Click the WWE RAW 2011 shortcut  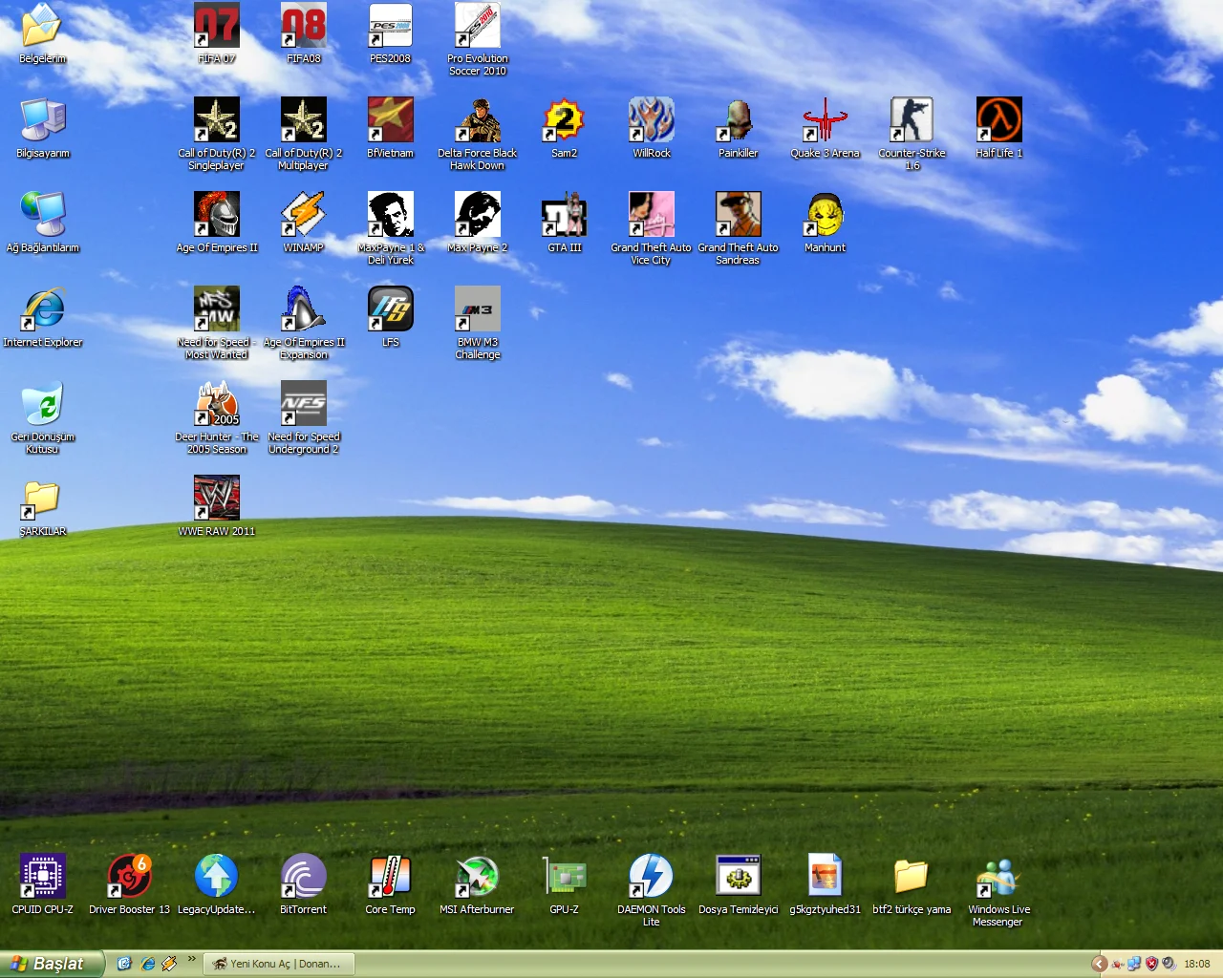pos(217,499)
